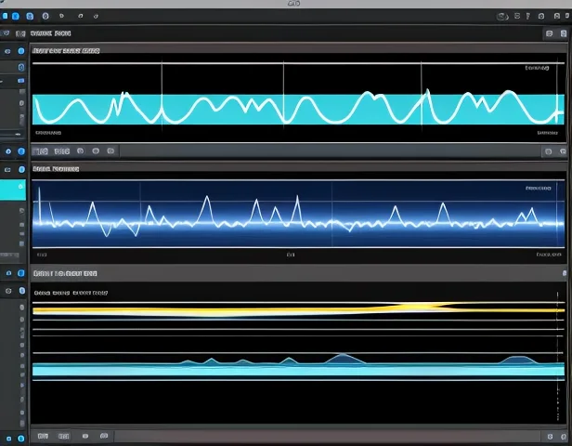This screenshot has height=446, width=572.
Task: Click the first blue icon in the top toolbar
Action: point(5,16)
